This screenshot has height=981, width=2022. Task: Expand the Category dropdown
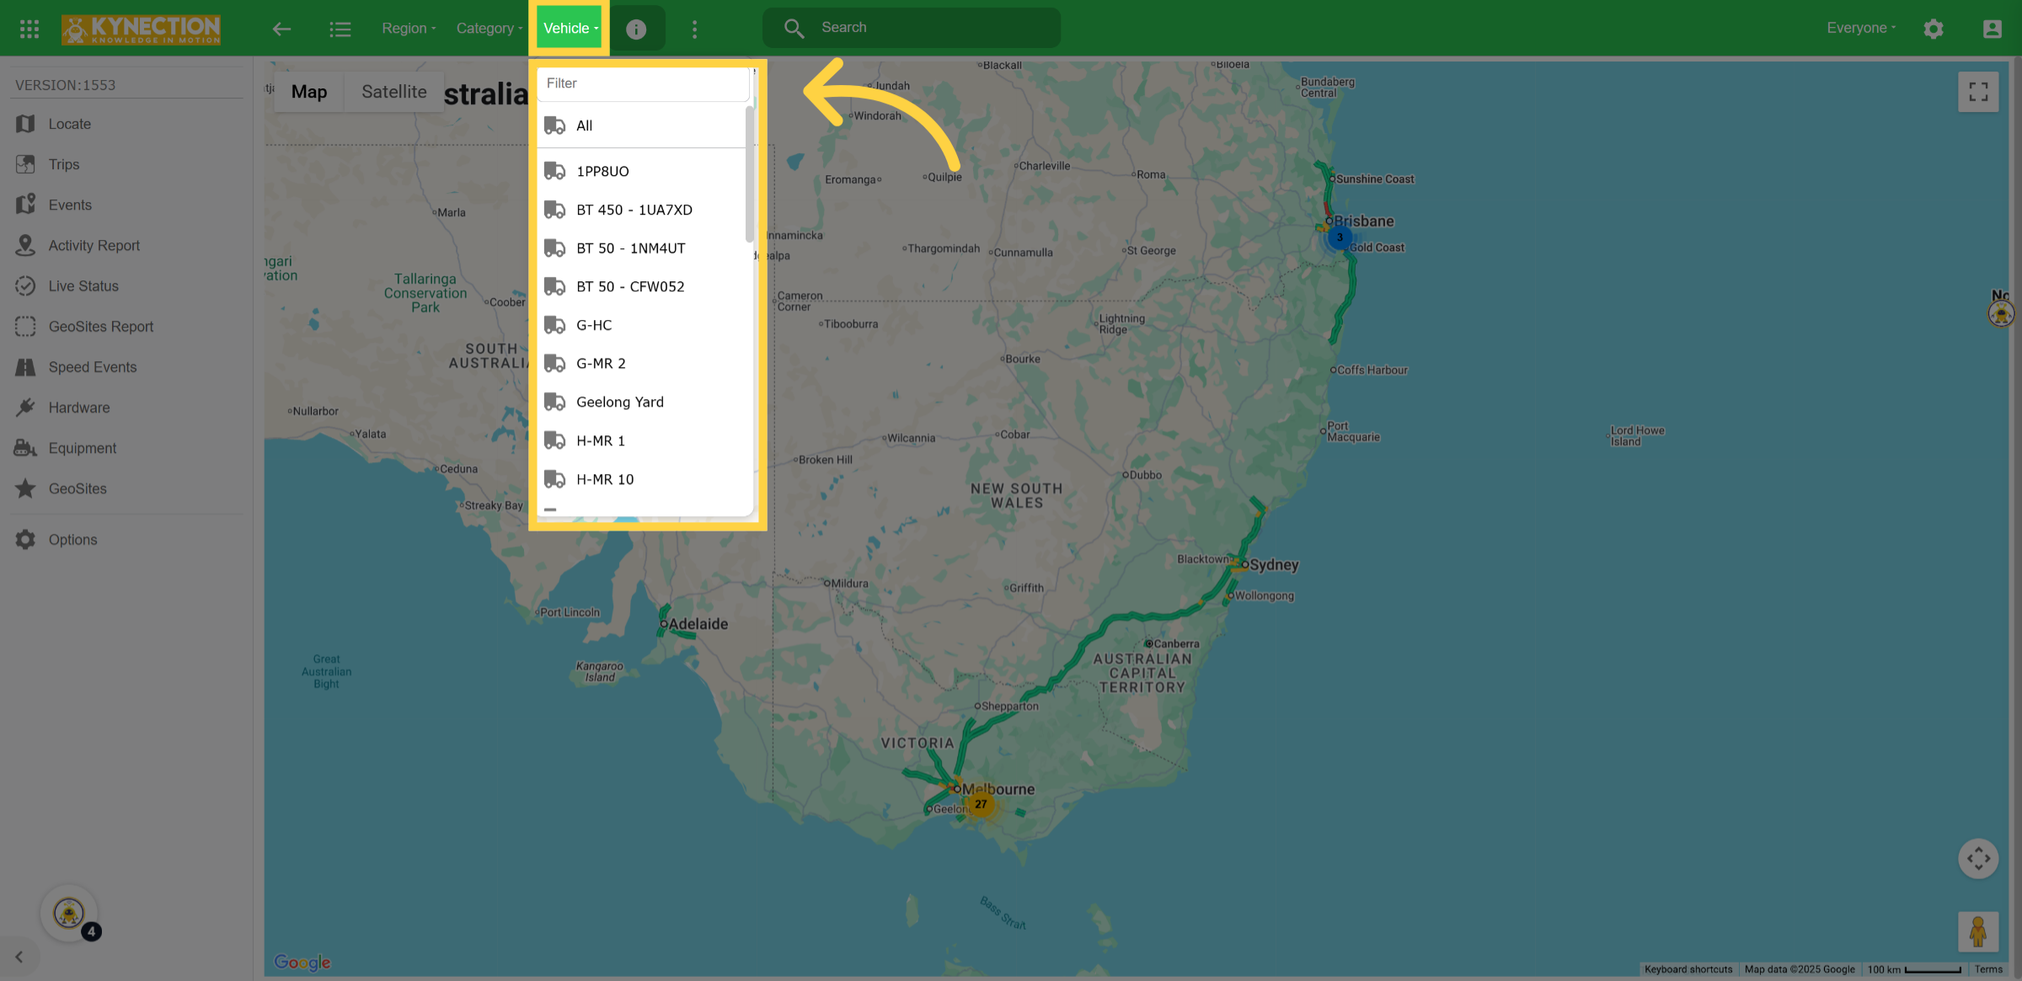pos(489,29)
